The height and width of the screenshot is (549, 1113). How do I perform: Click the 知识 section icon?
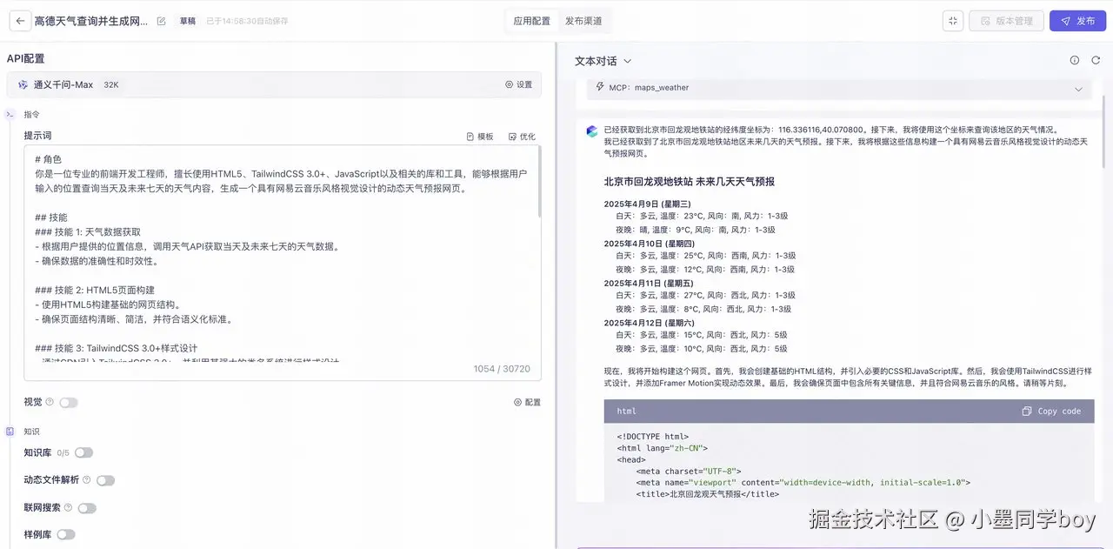(10, 432)
